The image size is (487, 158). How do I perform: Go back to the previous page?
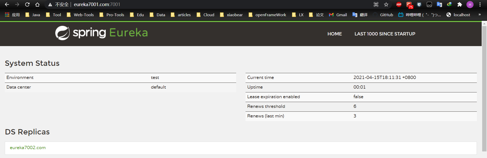tap(7, 5)
